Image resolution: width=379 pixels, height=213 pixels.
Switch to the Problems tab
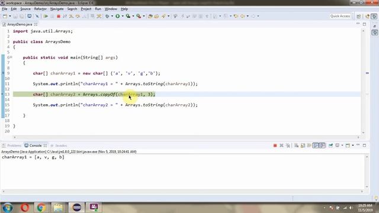click(12, 146)
